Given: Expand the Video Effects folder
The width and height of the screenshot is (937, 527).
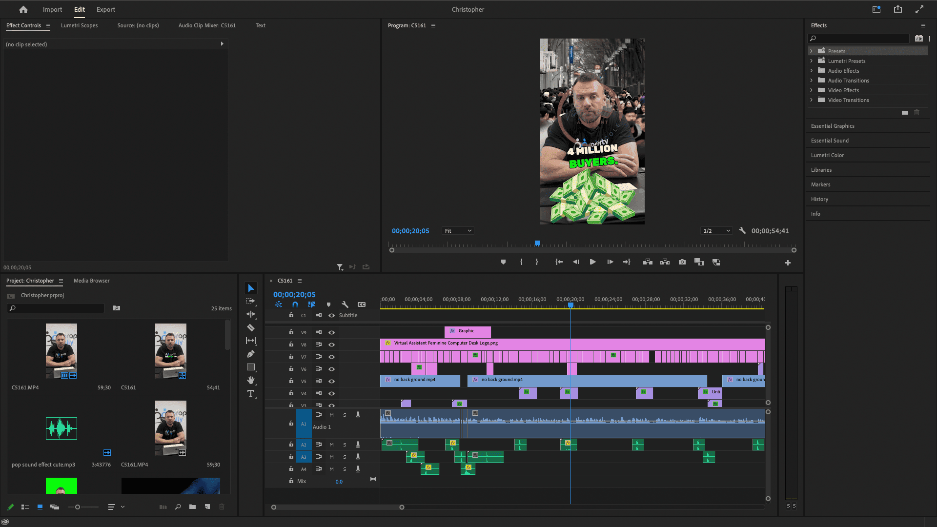Looking at the screenshot, I should [x=812, y=90].
